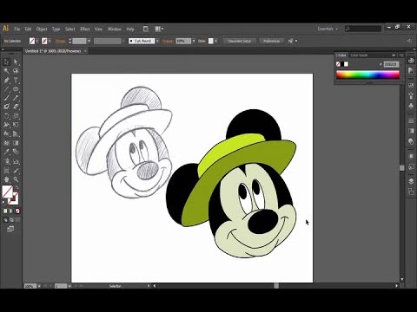
Task: Select the Ellipse shape tool
Action: (x=16, y=89)
